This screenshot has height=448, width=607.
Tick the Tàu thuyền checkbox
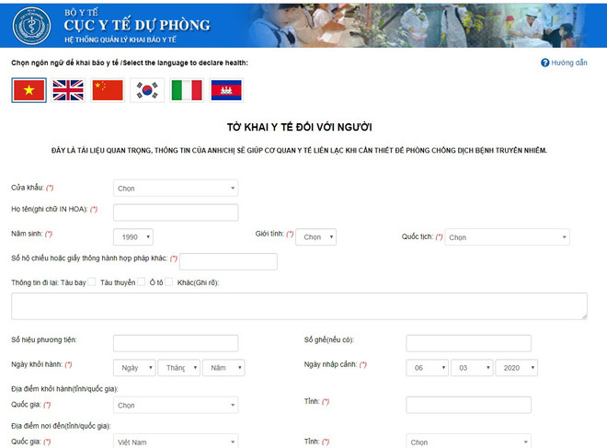(142, 281)
